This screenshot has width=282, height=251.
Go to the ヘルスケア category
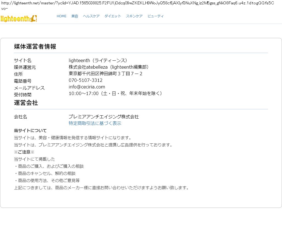(x=91, y=16)
